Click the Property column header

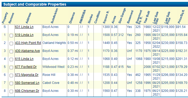click(5, 18)
